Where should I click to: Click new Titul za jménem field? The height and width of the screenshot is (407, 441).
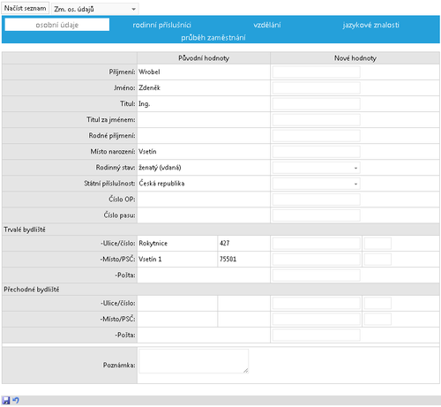tap(316, 120)
